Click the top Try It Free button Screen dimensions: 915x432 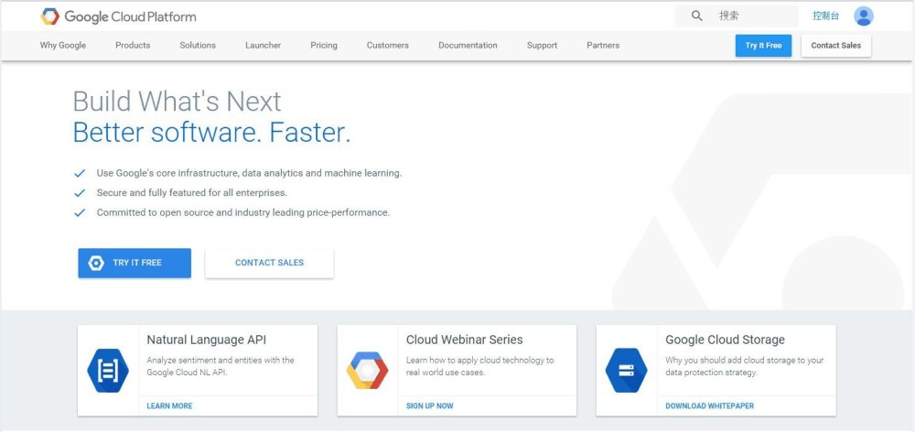(763, 46)
